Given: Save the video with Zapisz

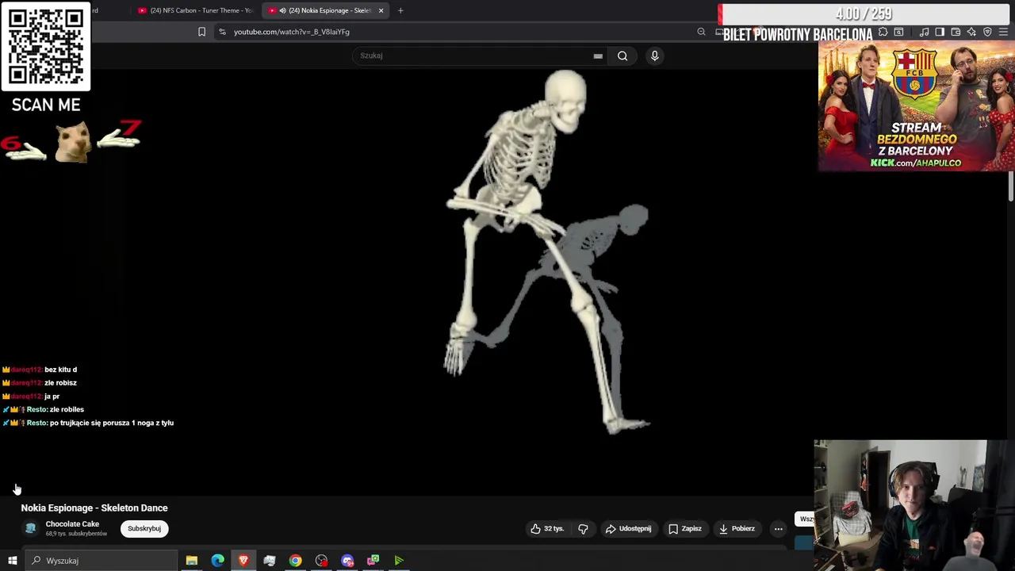Looking at the screenshot, I should 685,528.
